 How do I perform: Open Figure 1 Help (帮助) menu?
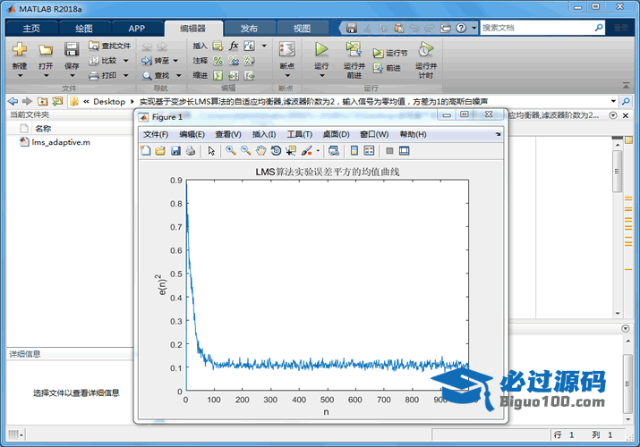(413, 134)
